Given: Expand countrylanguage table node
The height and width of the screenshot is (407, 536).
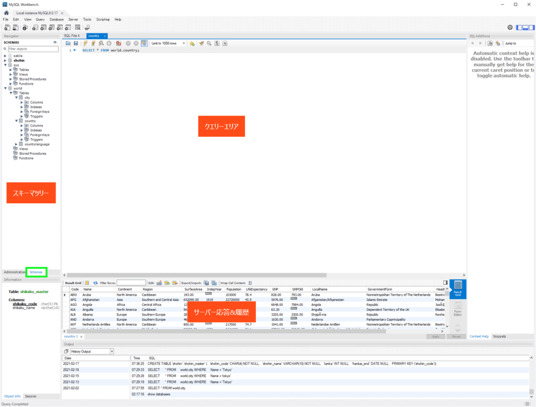Looking at the screenshot, I should pyautogui.click(x=16, y=144).
